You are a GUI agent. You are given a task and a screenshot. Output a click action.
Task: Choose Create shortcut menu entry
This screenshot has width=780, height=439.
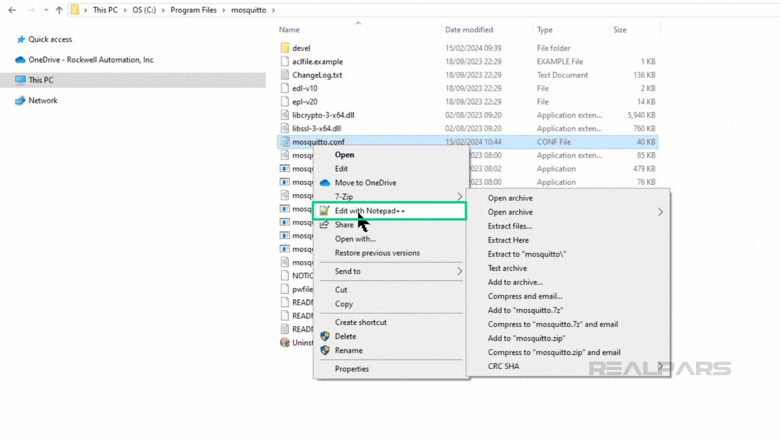point(361,322)
